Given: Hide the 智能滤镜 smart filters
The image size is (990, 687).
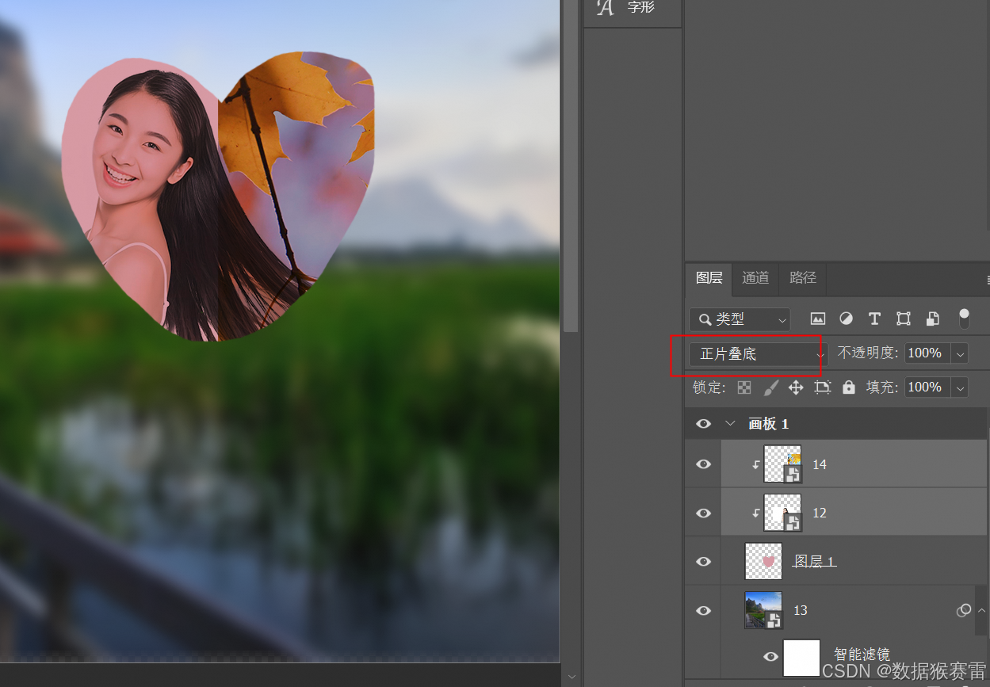Looking at the screenshot, I should 770,656.
